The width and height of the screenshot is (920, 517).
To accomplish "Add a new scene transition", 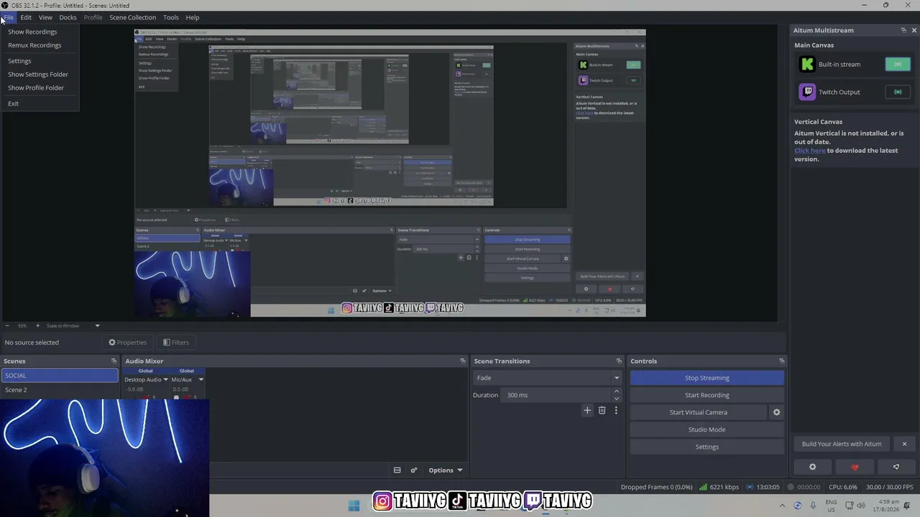I will pyautogui.click(x=587, y=411).
